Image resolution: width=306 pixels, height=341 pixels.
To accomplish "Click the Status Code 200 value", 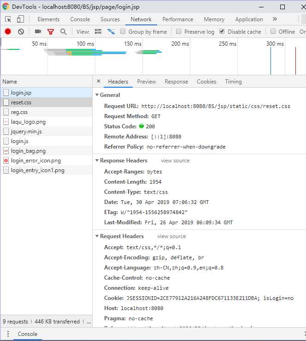I will (150, 126).
